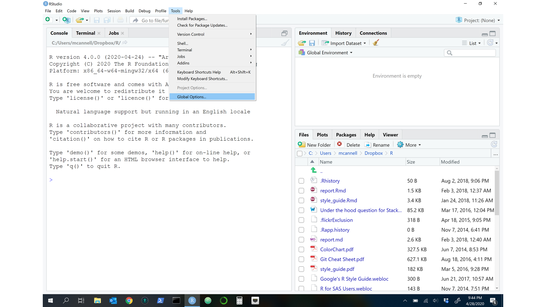Check the box for .Rhistory
This screenshot has height=307, width=546.
pos(301,181)
